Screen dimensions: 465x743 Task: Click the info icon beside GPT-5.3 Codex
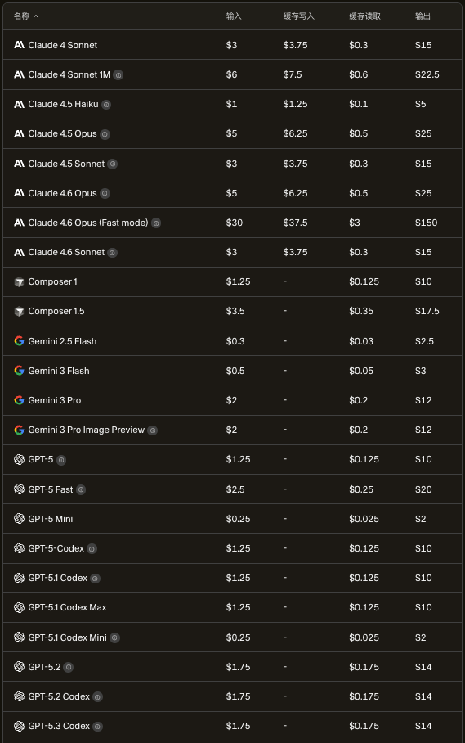point(97,727)
